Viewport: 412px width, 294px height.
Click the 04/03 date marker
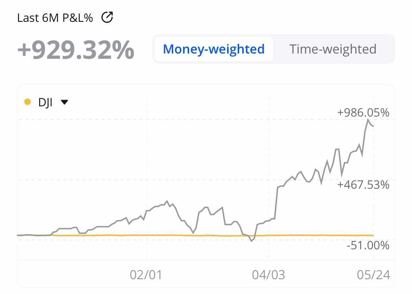269,275
